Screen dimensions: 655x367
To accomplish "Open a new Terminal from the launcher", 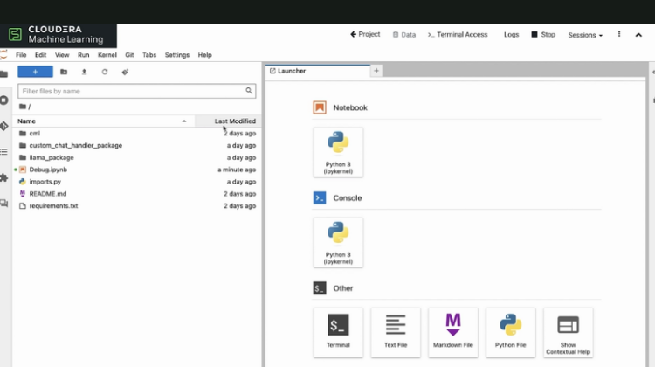I will (338, 331).
